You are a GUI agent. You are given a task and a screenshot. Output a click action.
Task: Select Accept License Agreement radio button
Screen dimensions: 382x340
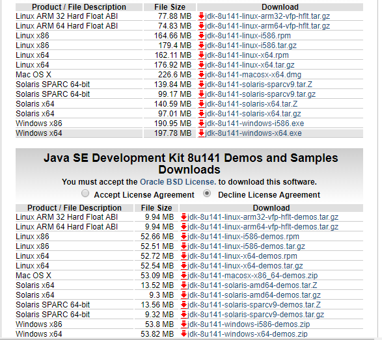[85, 194]
